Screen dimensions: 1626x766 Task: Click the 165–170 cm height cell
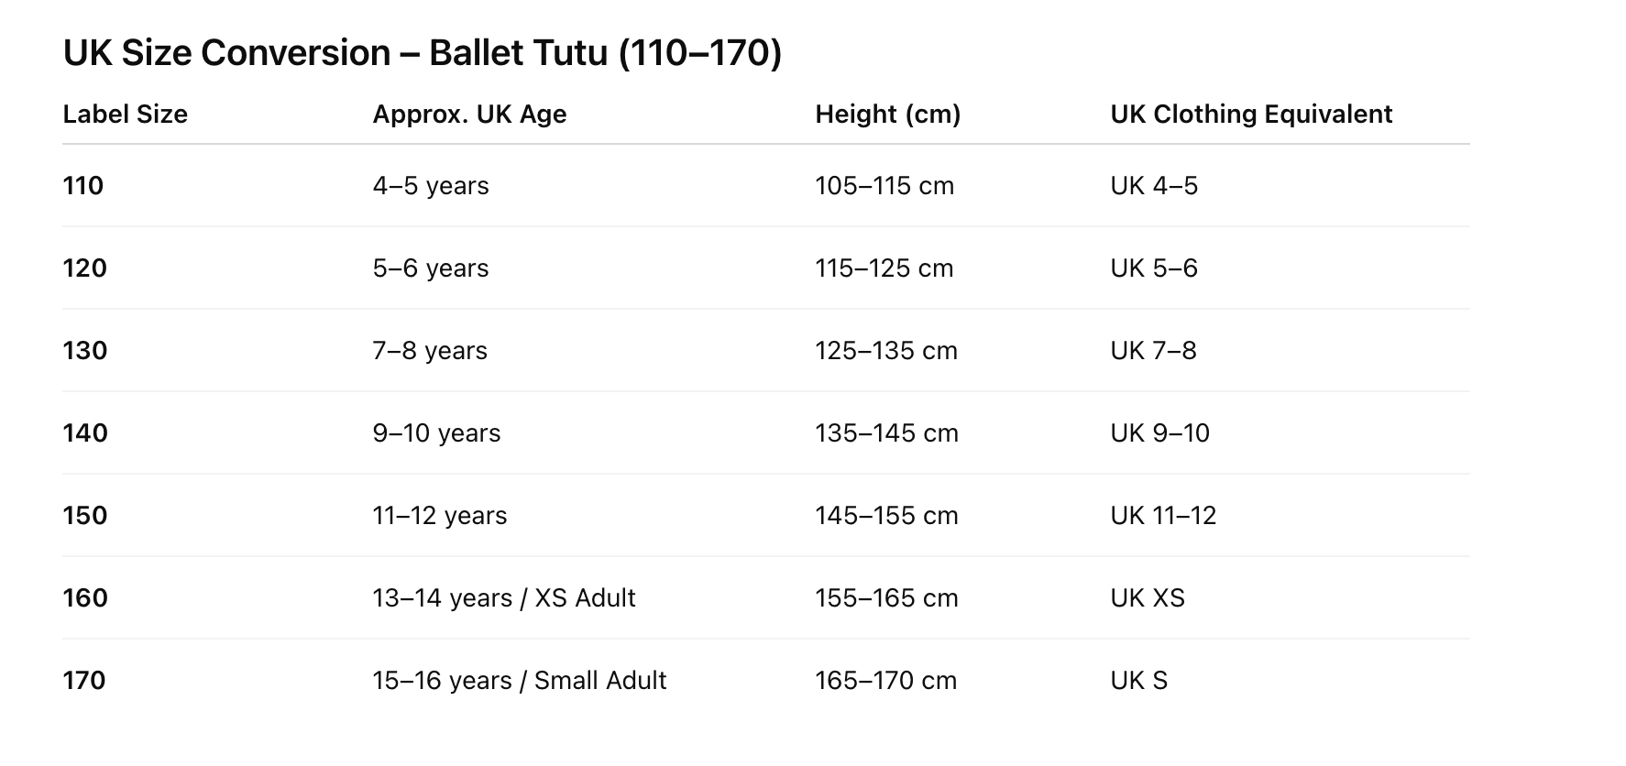885,681
